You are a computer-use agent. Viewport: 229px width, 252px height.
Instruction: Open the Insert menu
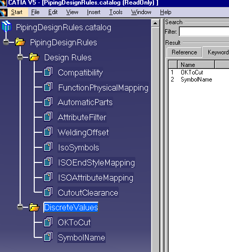point(94,12)
